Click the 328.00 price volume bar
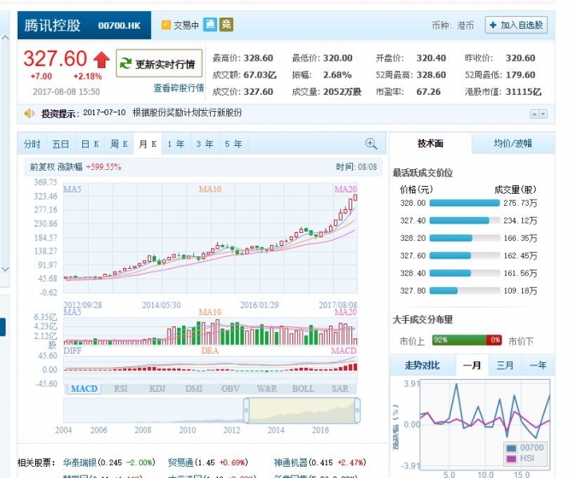This screenshot has width=575, height=478. pyautogui.click(x=465, y=203)
